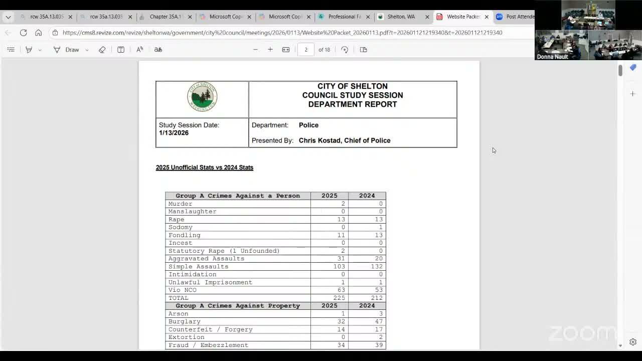Viewport: 642px width, 361px height.
Task: Zoom out of the PDF page
Action: coord(255,50)
